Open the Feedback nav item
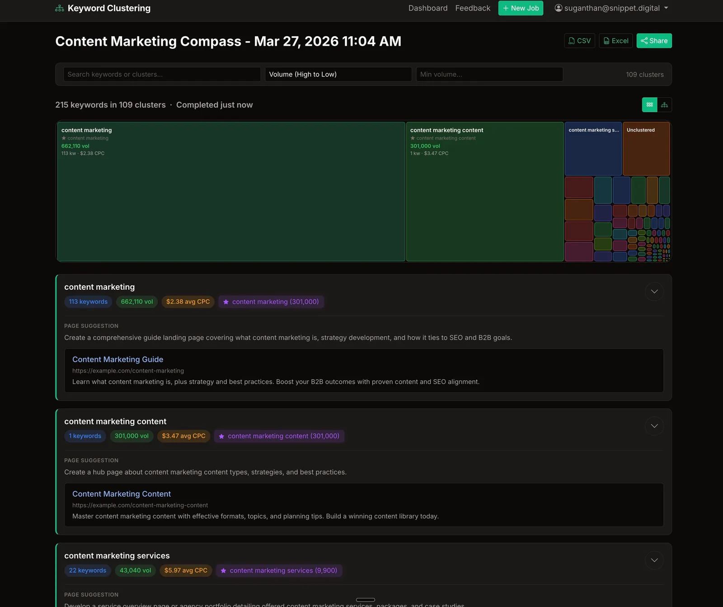The height and width of the screenshot is (607, 723). (x=473, y=8)
